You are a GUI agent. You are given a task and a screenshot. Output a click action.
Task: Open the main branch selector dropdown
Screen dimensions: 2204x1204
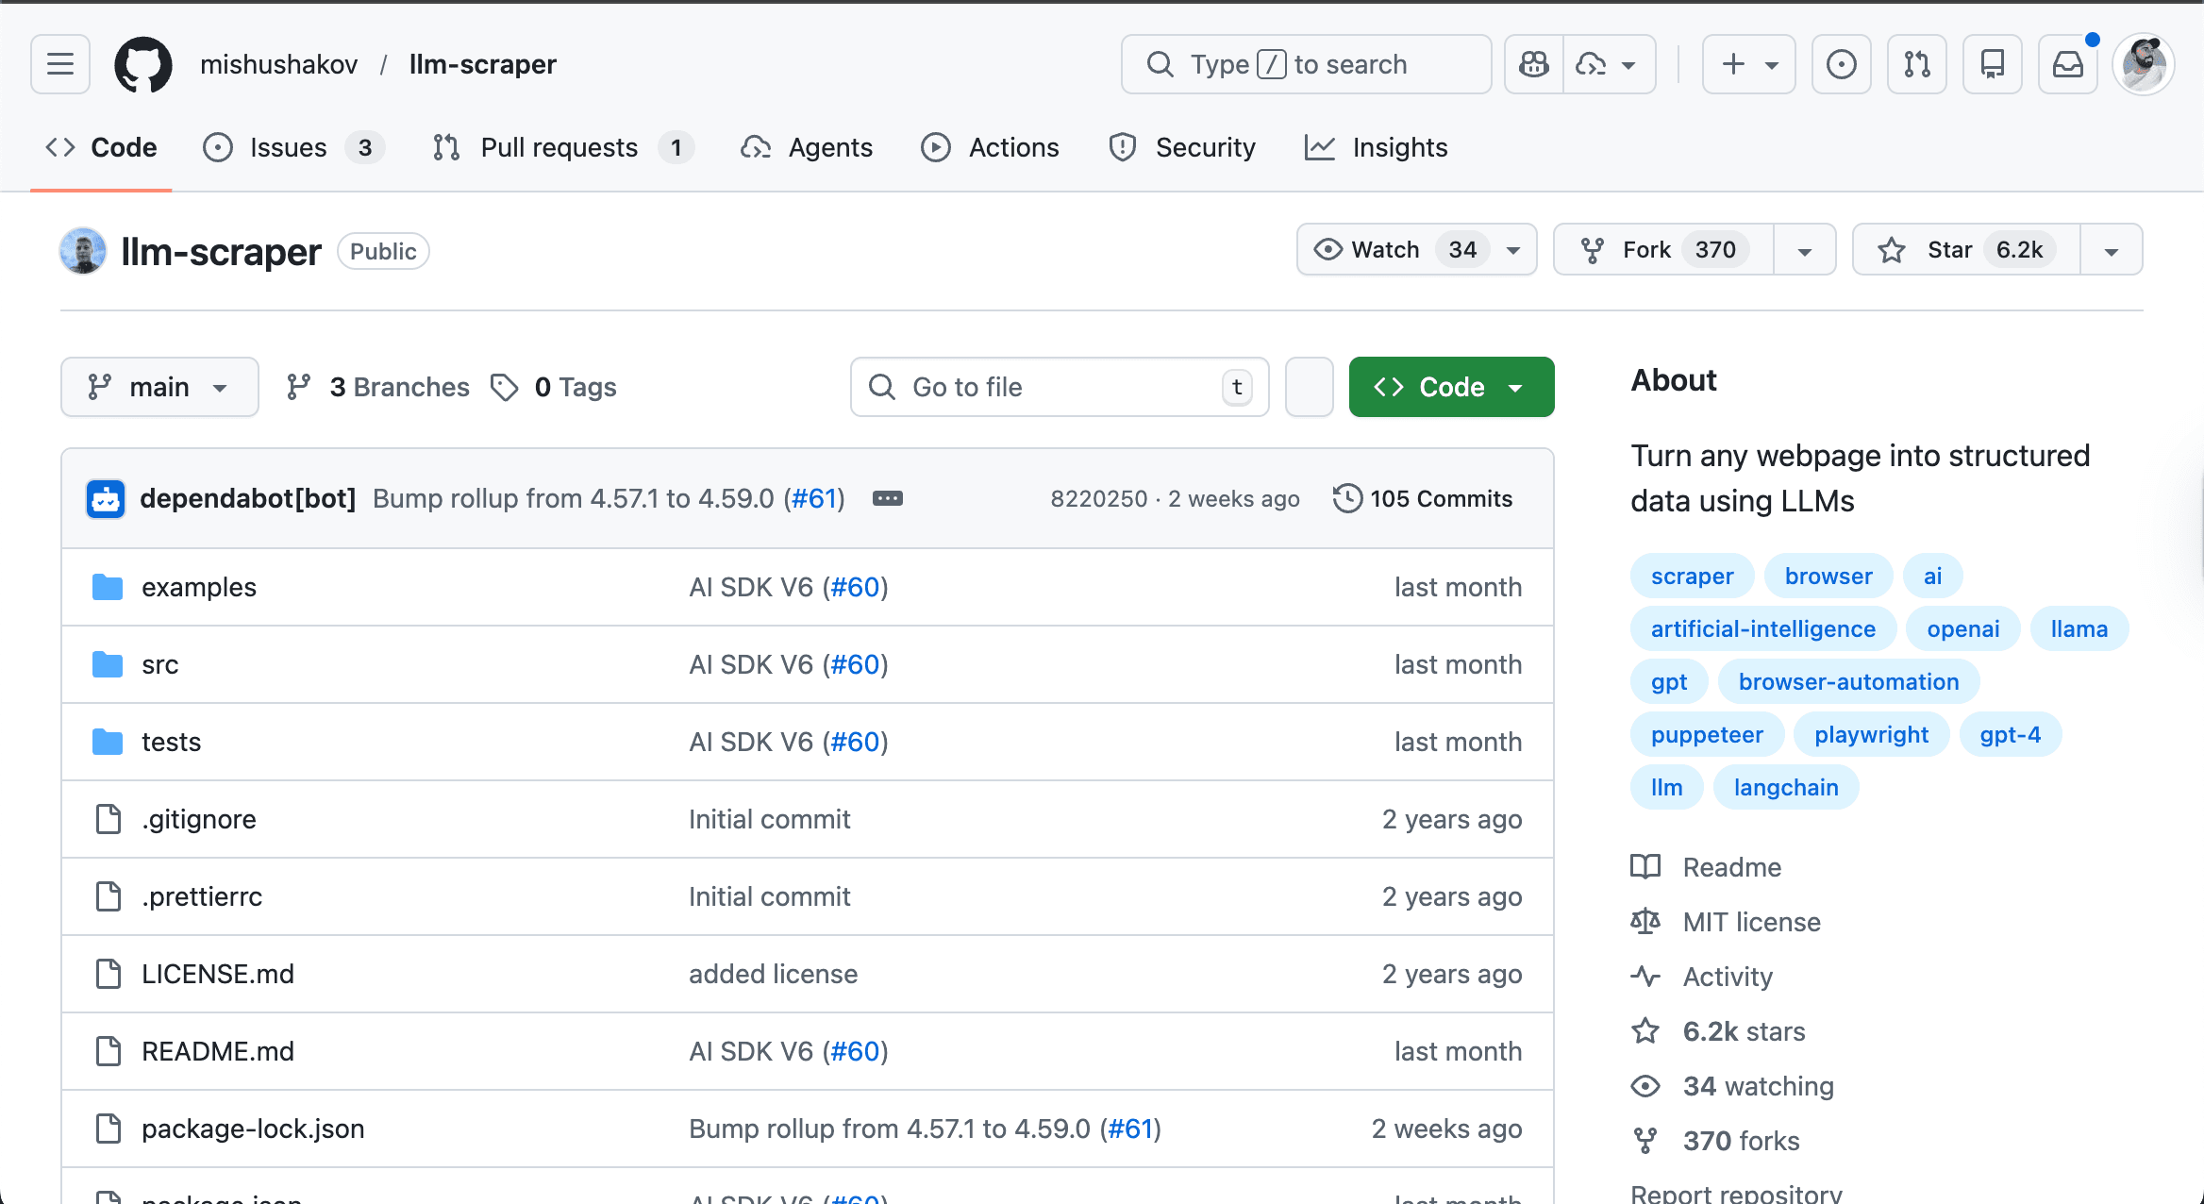[x=159, y=387]
